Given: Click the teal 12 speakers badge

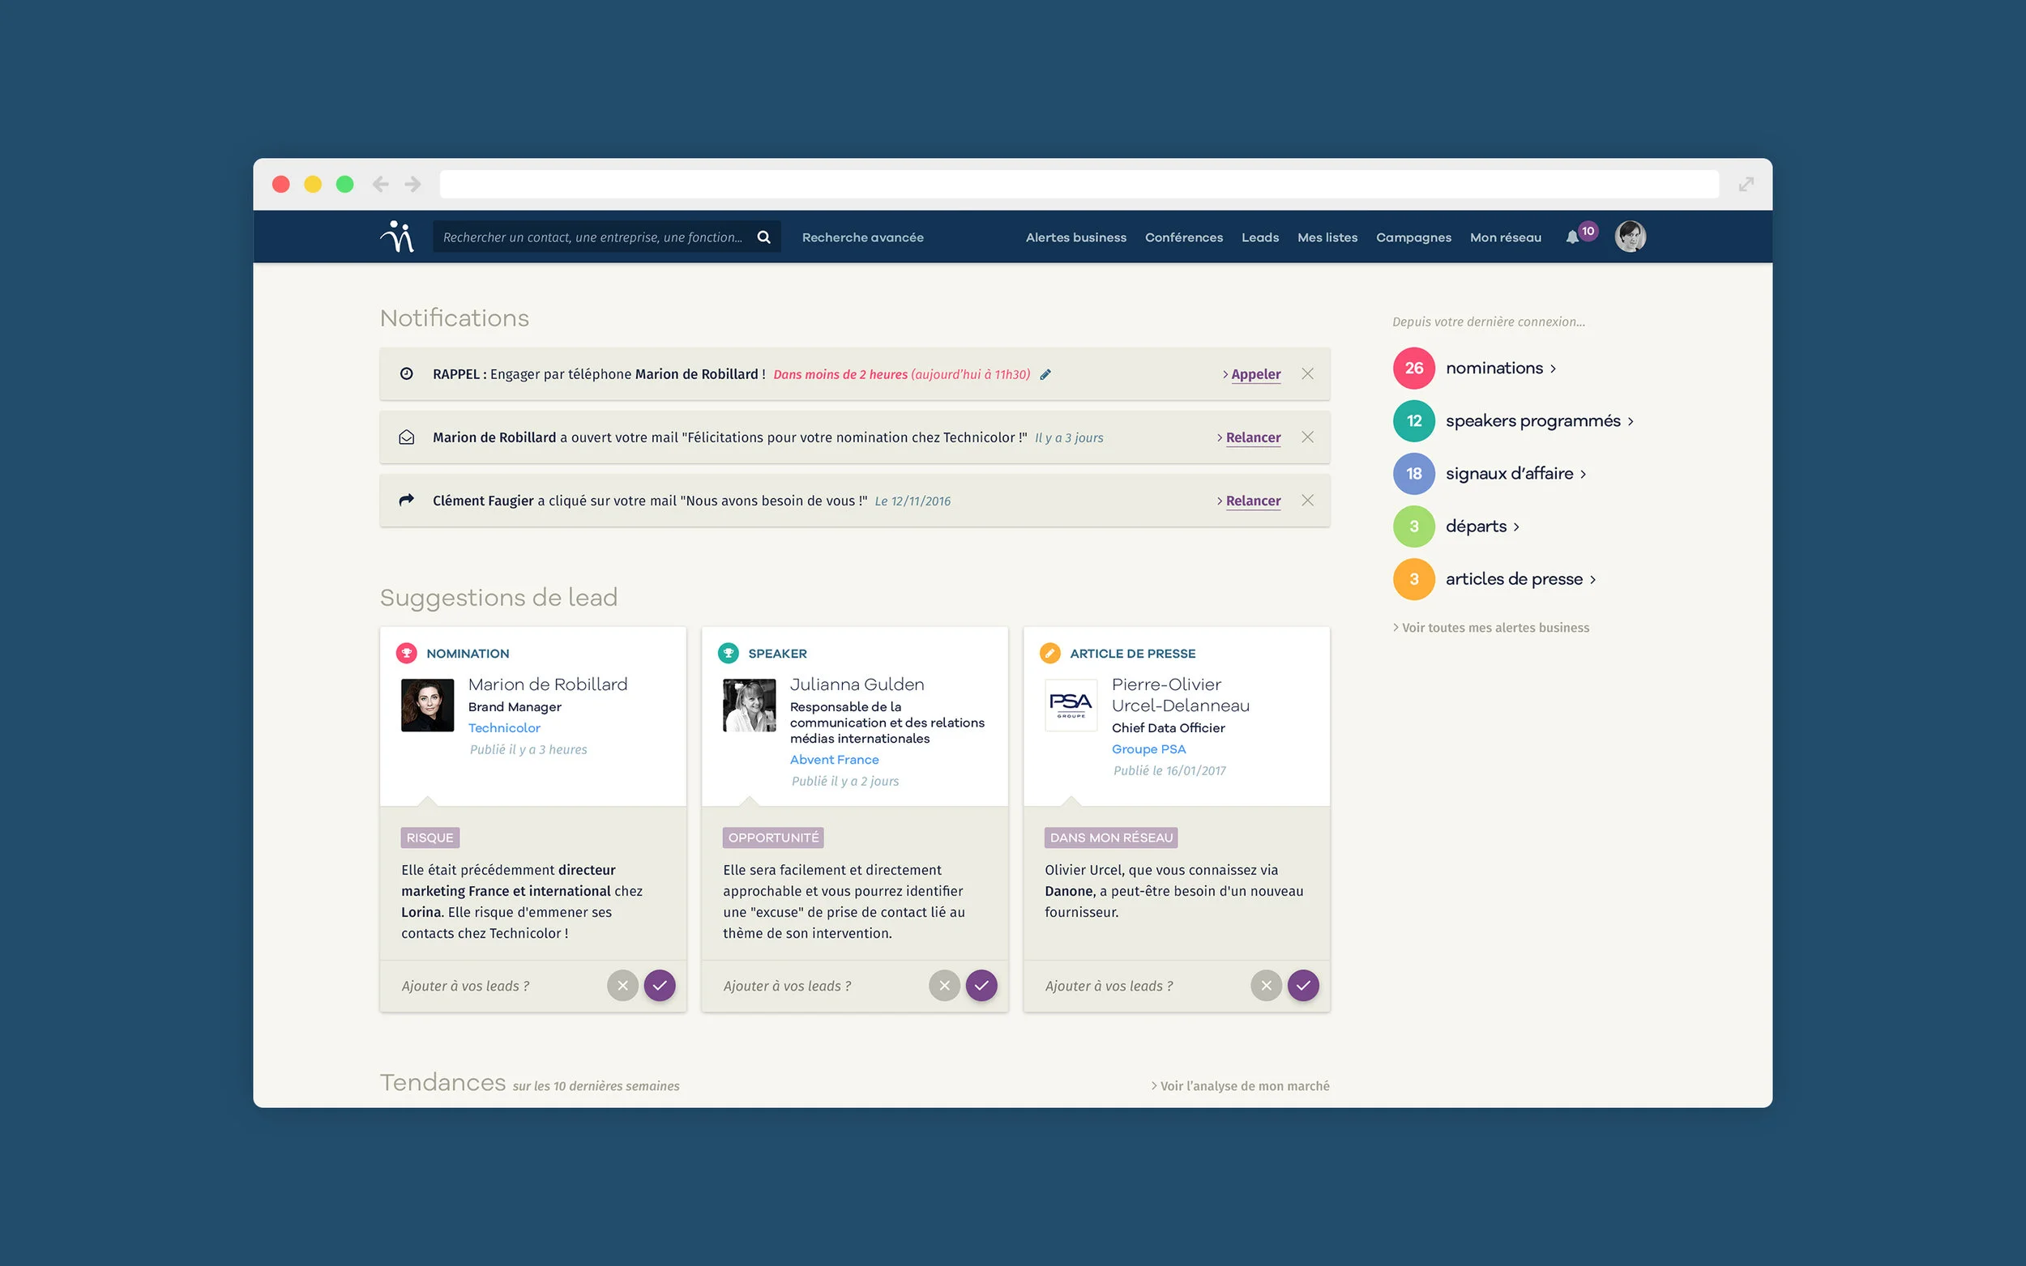Looking at the screenshot, I should tap(1414, 421).
